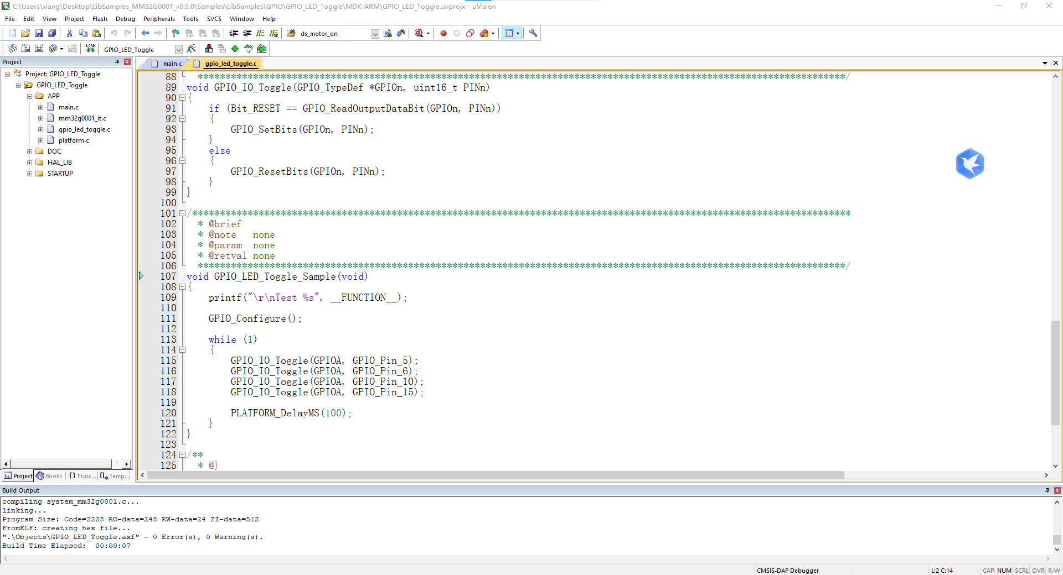The width and height of the screenshot is (1063, 575).
Task: Select platform.c in project tree
Action: pyautogui.click(x=74, y=140)
